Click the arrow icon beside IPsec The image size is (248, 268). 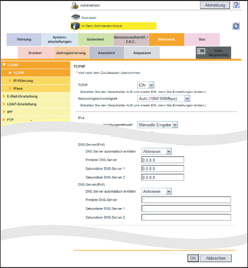click(x=10, y=88)
